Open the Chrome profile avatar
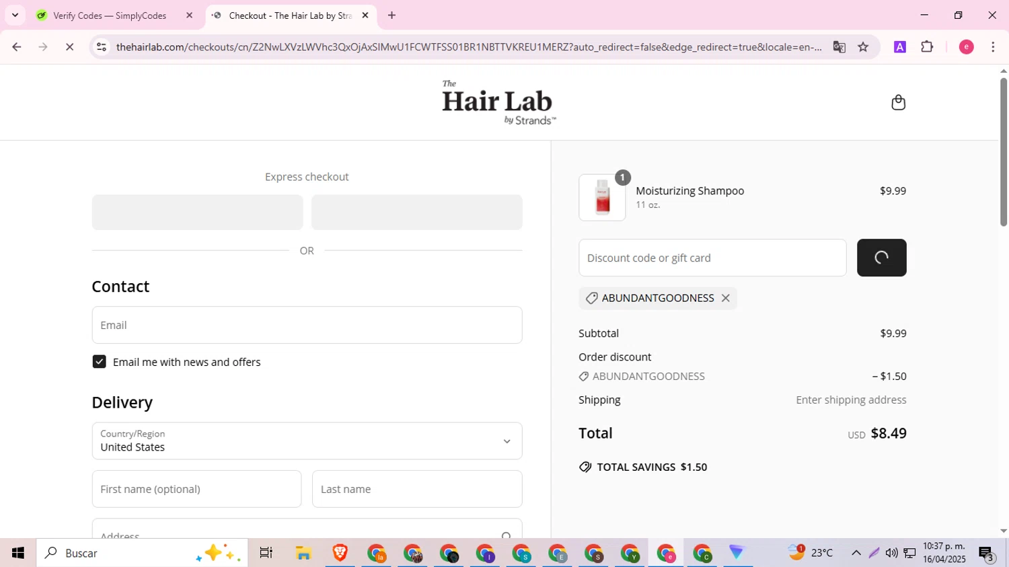The image size is (1009, 567). tap(966, 47)
